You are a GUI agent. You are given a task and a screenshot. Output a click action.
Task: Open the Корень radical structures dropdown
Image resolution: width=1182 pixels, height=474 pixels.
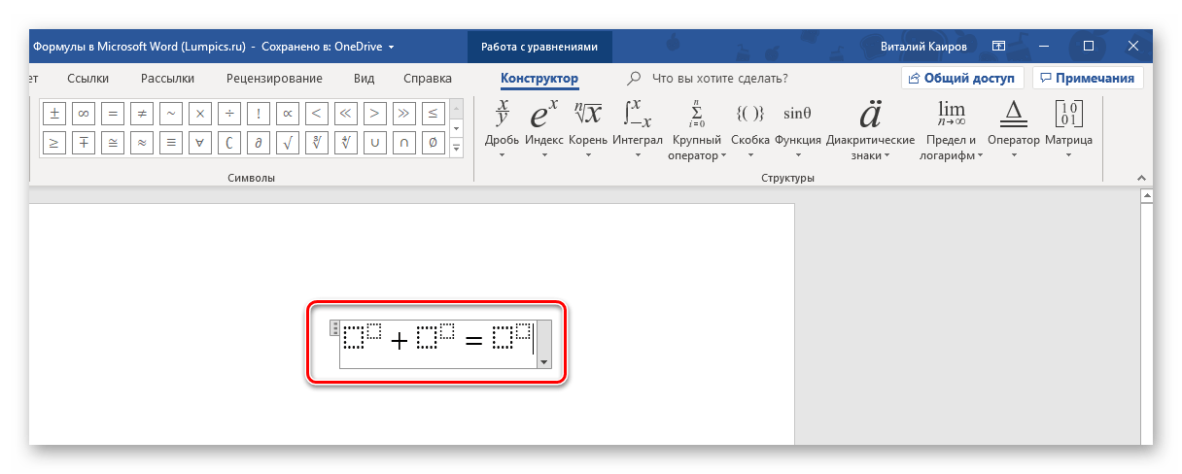tap(588, 128)
